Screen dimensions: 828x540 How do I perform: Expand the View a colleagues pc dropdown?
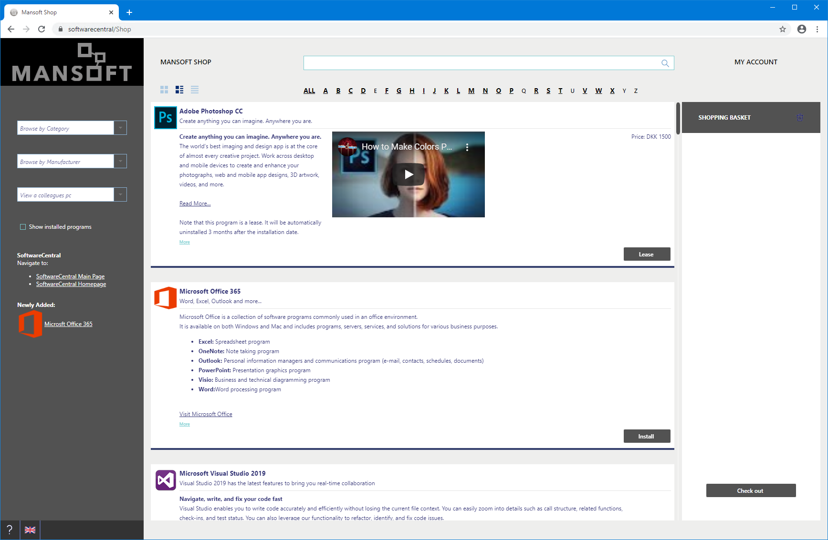[x=120, y=194]
